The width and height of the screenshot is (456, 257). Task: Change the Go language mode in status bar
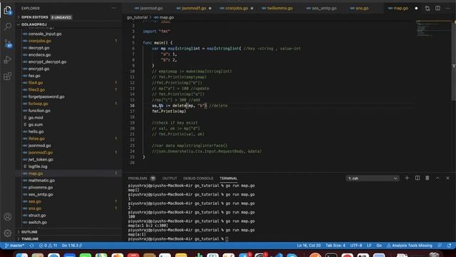tap(379, 246)
